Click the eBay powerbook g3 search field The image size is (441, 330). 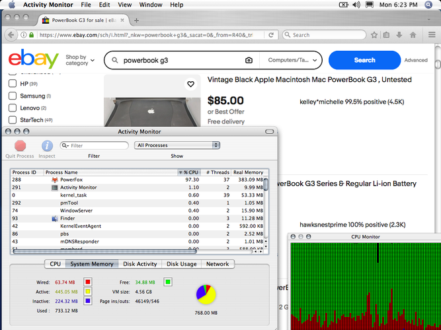point(182,60)
